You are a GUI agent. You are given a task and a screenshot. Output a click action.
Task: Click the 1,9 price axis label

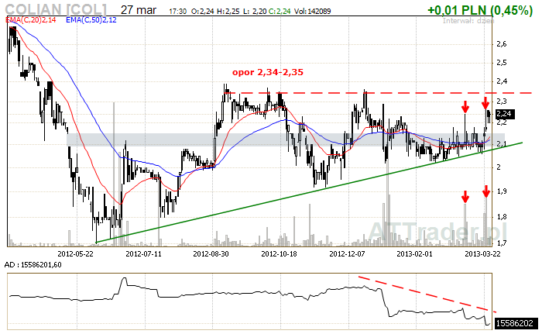(x=502, y=191)
